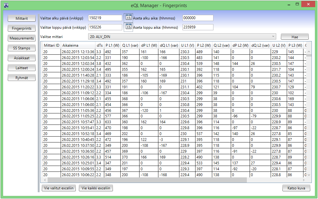Click the Hae search button
Viewport: 318px width, 199px height.
click(295, 37)
